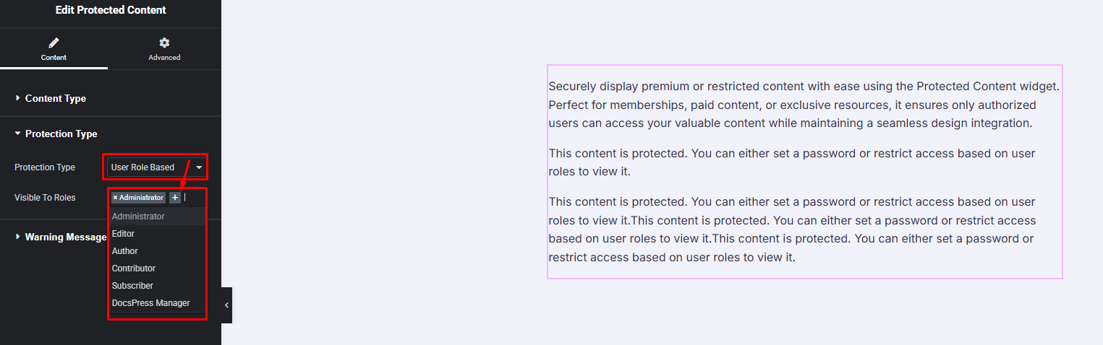Image resolution: width=1103 pixels, height=345 pixels.
Task: Open the Advanced tab gear icon
Action: 164,43
